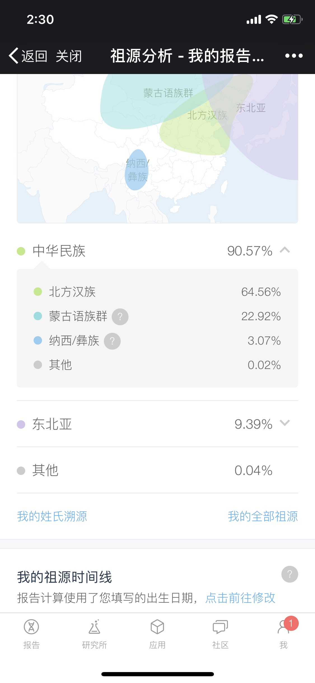Open the 报告 tab icon
This screenshot has width=315, height=683.
click(x=31, y=627)
